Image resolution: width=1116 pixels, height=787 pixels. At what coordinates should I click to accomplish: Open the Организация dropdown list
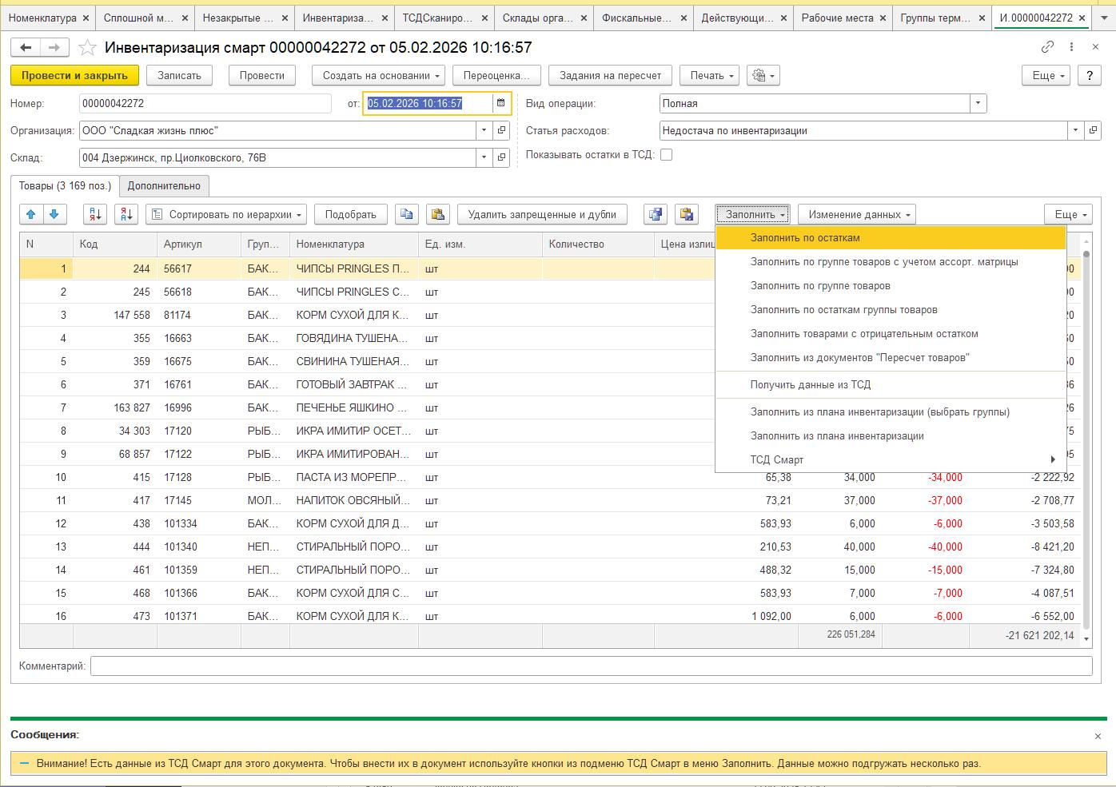coord(484,130)
